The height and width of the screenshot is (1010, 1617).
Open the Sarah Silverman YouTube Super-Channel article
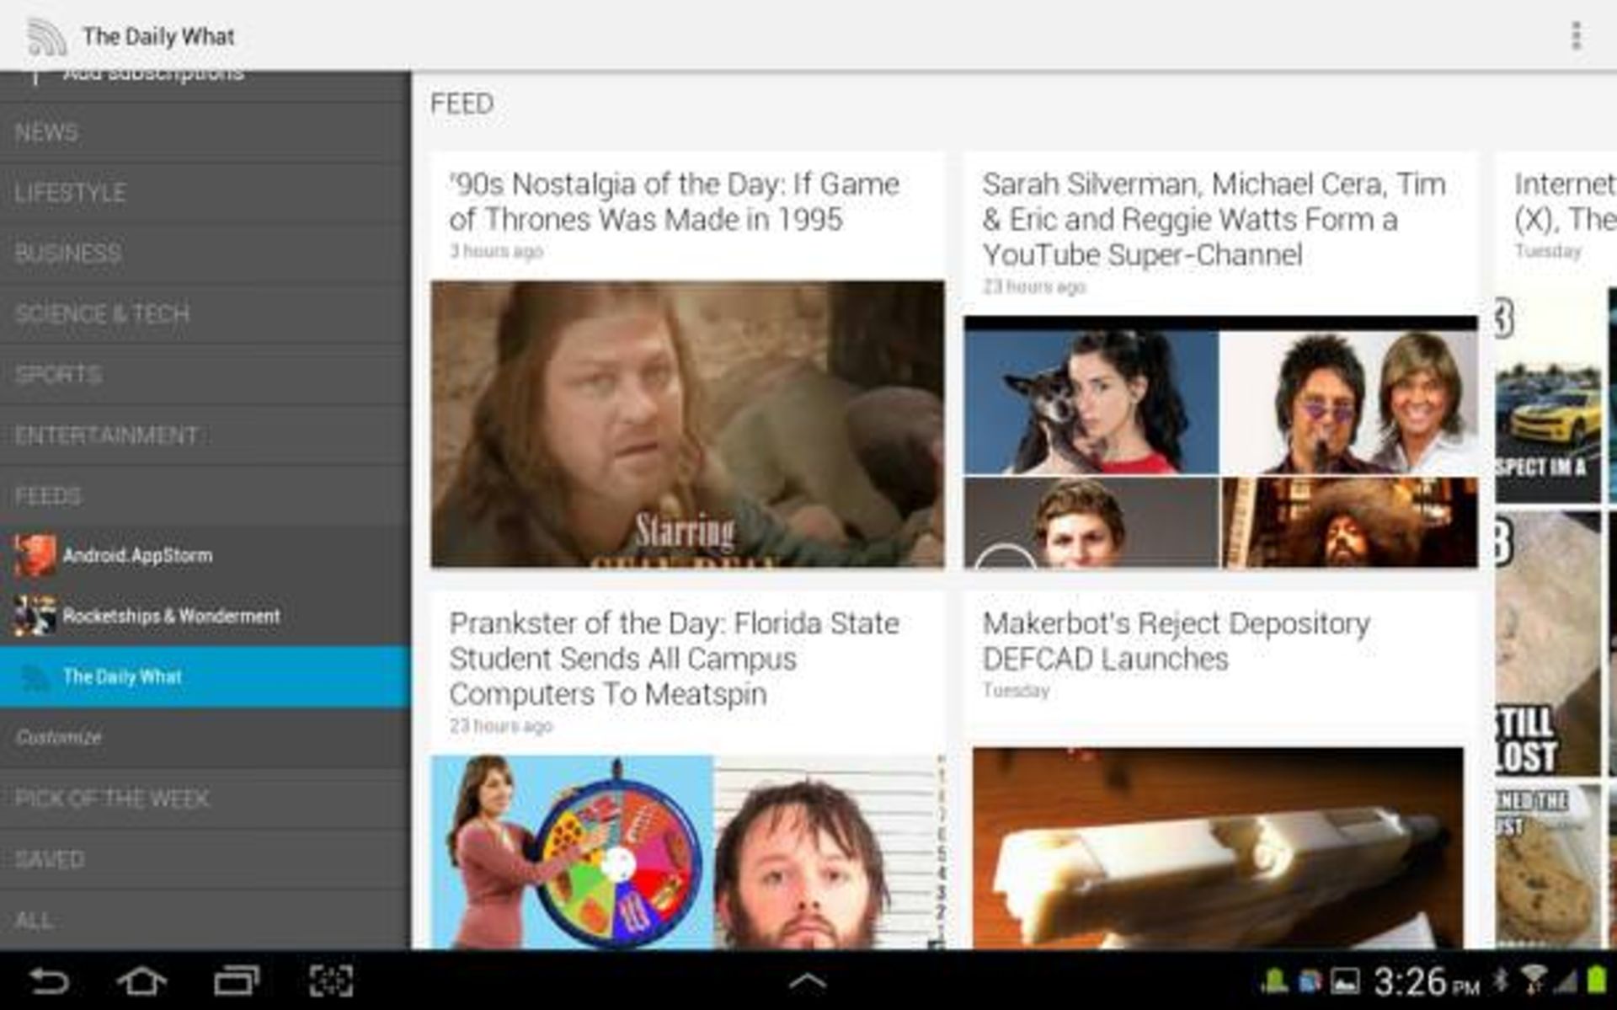(x=1213, y=219)
